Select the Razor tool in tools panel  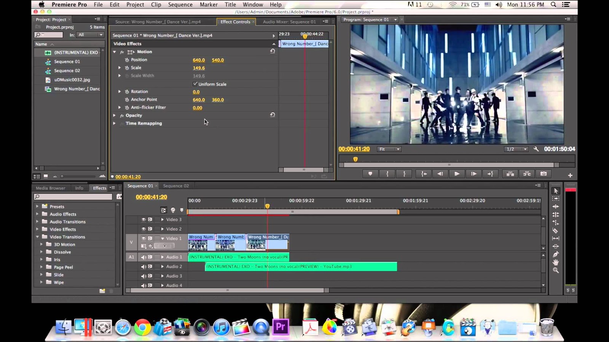coord(555,231)
